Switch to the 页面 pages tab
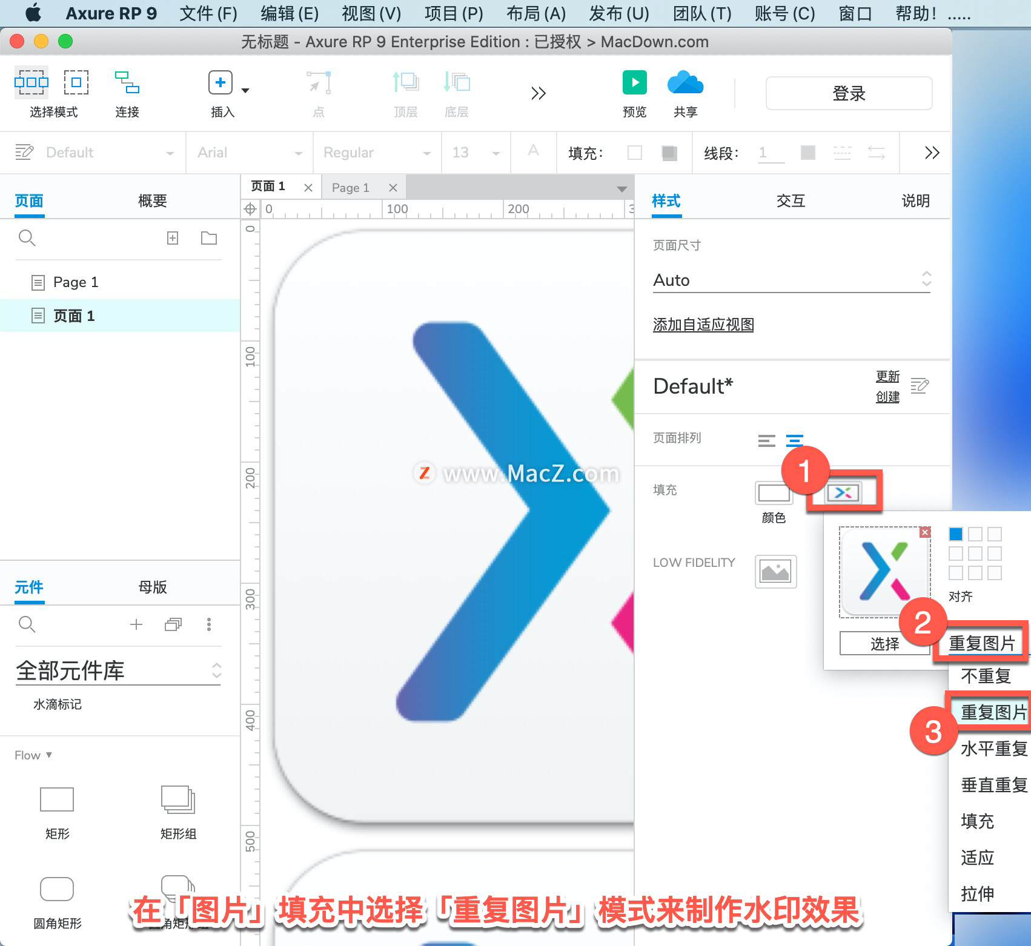The image size is (1031, 946). point(29,201)
